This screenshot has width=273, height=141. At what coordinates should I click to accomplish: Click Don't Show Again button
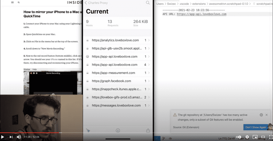[256, 127]
